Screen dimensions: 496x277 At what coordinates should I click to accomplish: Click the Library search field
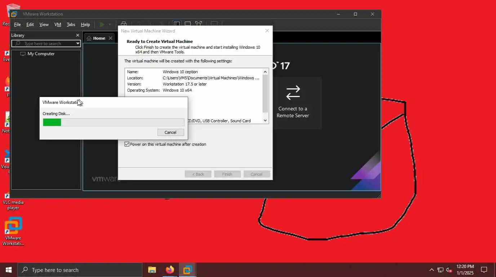click(x=46, y=44)
